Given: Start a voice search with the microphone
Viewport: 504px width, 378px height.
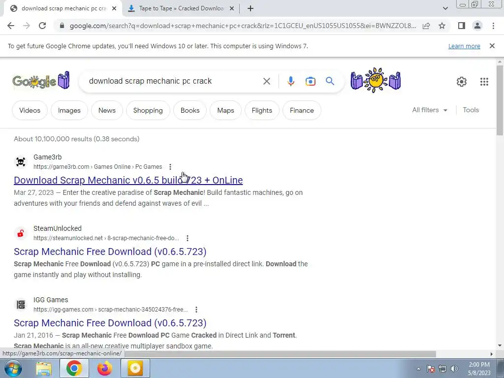Looking at the screenshot, I should coord(290,81).
